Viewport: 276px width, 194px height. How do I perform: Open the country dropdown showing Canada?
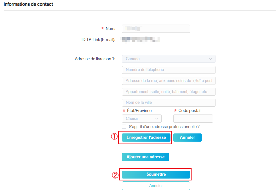(x=168, y=59)
